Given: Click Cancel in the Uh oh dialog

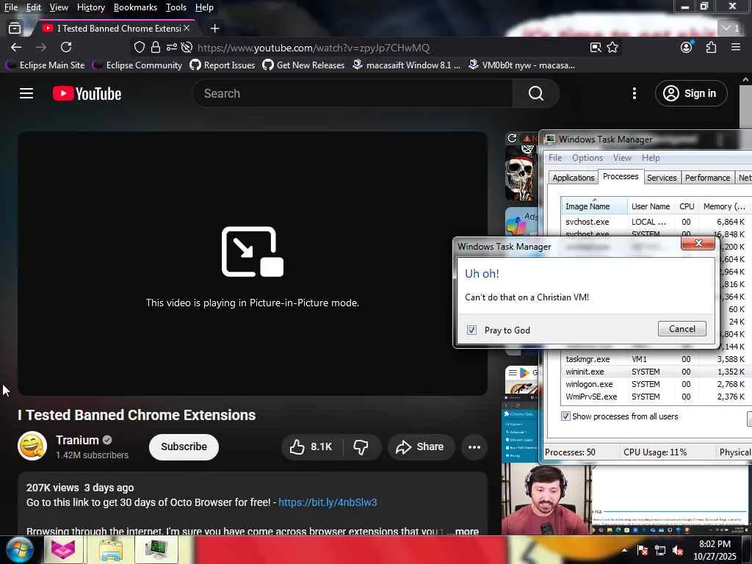Looking at the screenshot, I should click(x=682, y=329).
